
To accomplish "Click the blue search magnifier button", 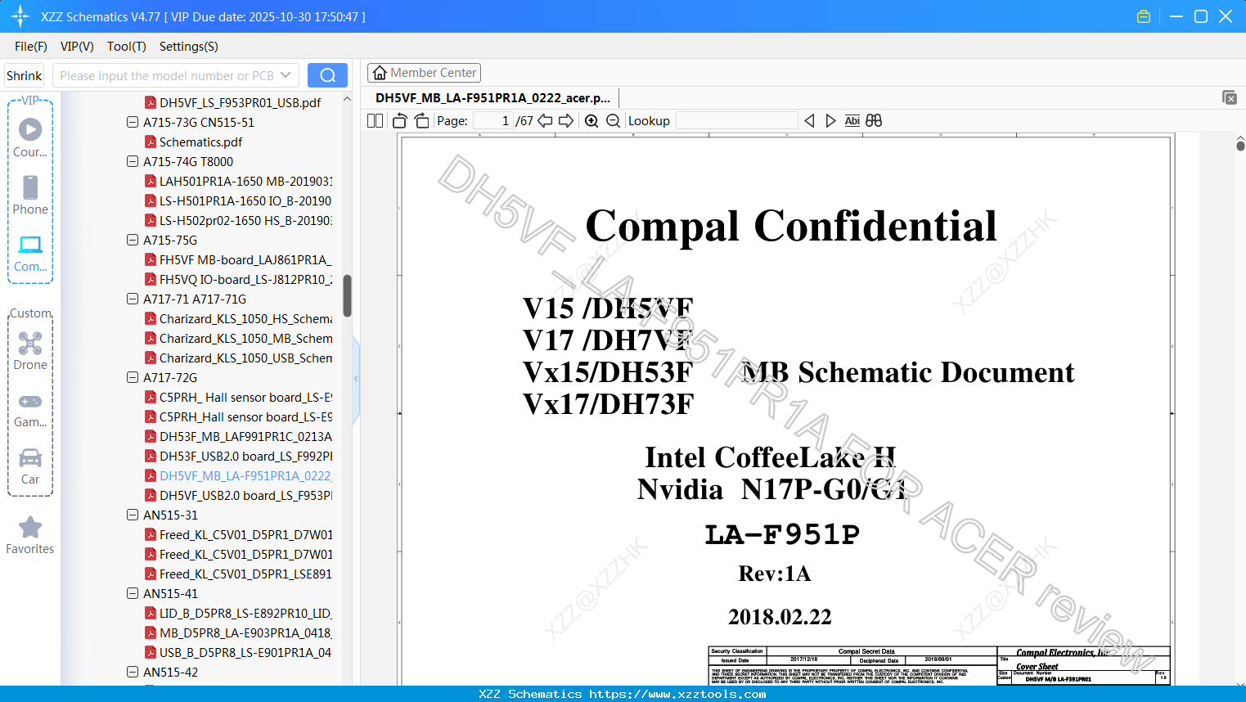I will pyautogui.click(x=327, y=75).
